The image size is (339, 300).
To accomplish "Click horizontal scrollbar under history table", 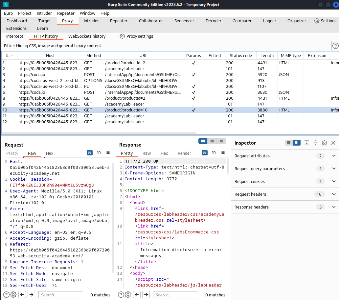I will coord(99,133).
